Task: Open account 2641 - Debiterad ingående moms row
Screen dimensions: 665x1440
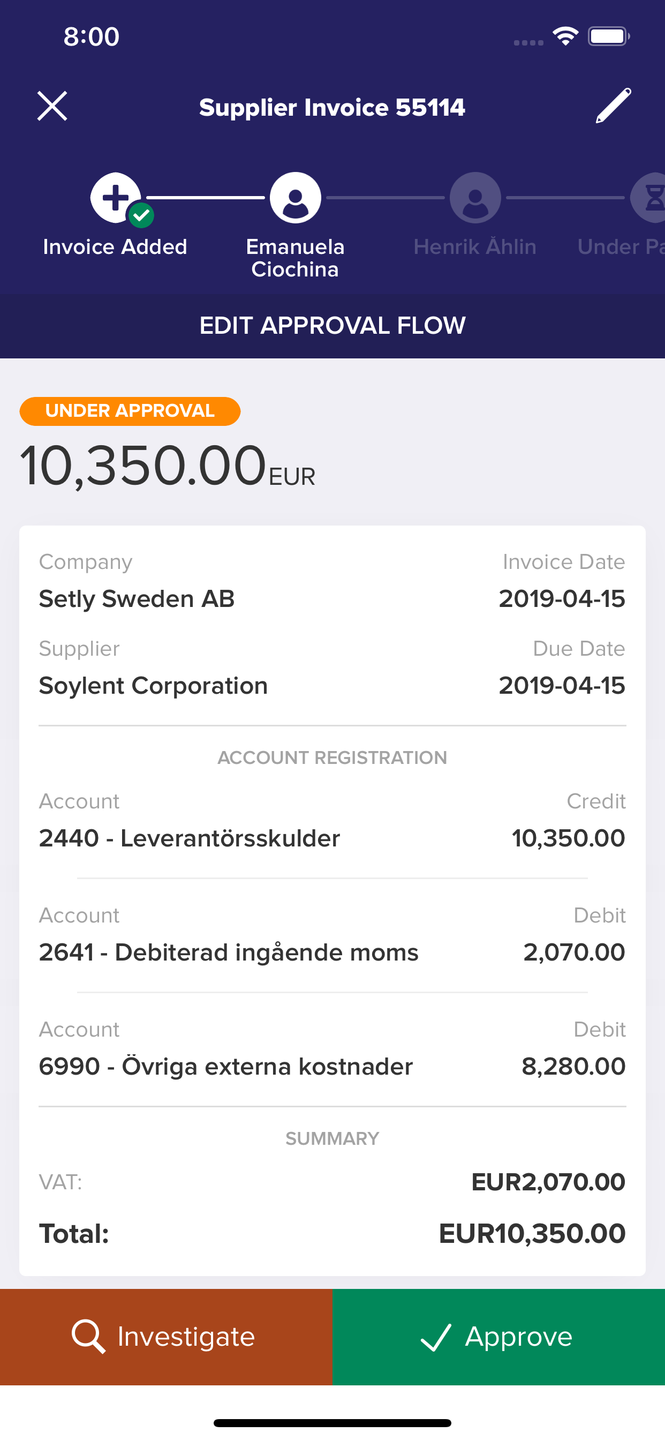Action: (333, 935)
